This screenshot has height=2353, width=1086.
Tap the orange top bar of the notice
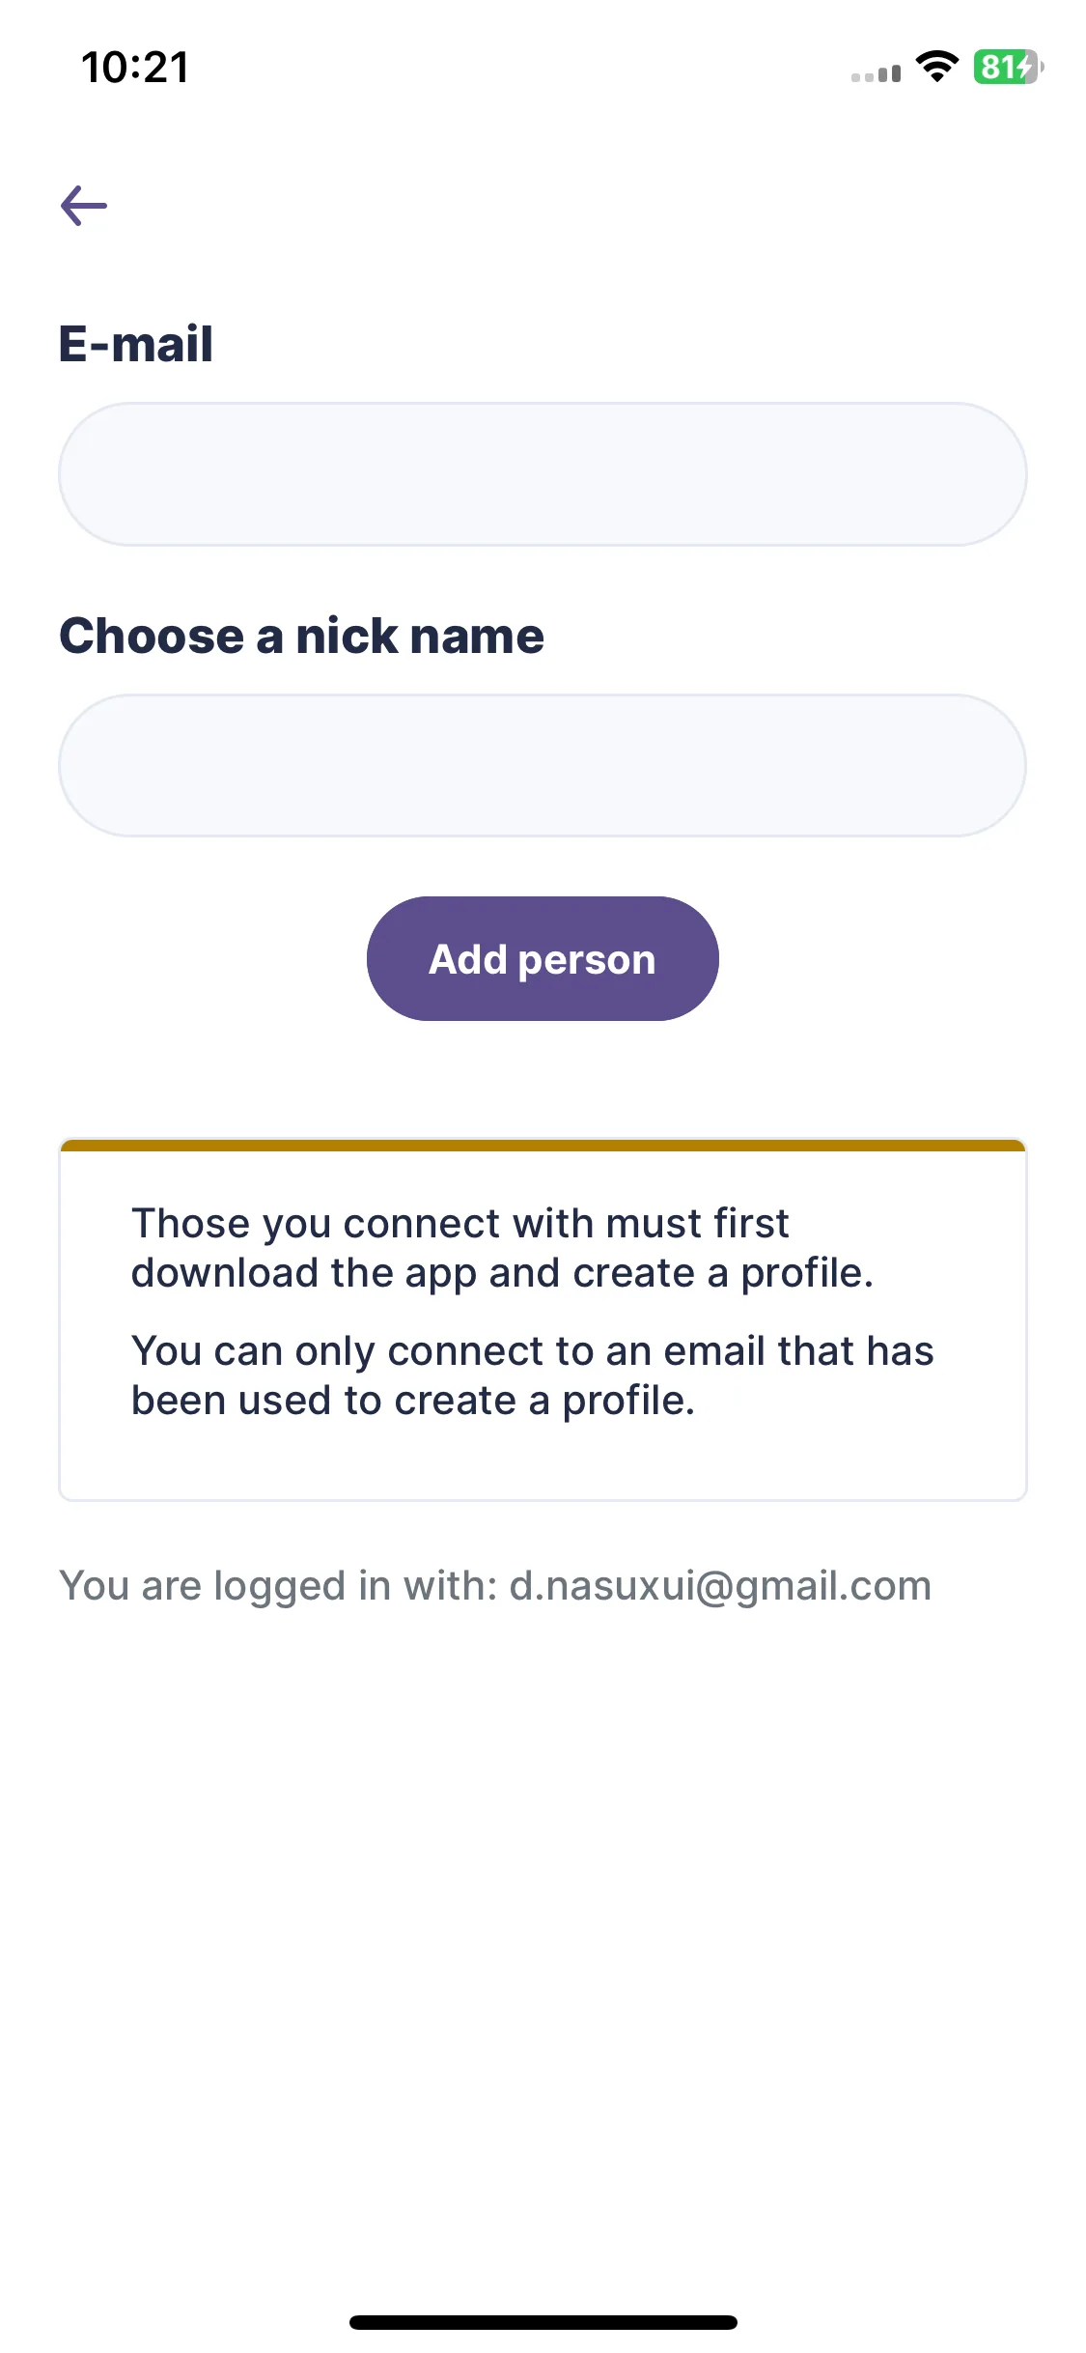click(543, 1146)
